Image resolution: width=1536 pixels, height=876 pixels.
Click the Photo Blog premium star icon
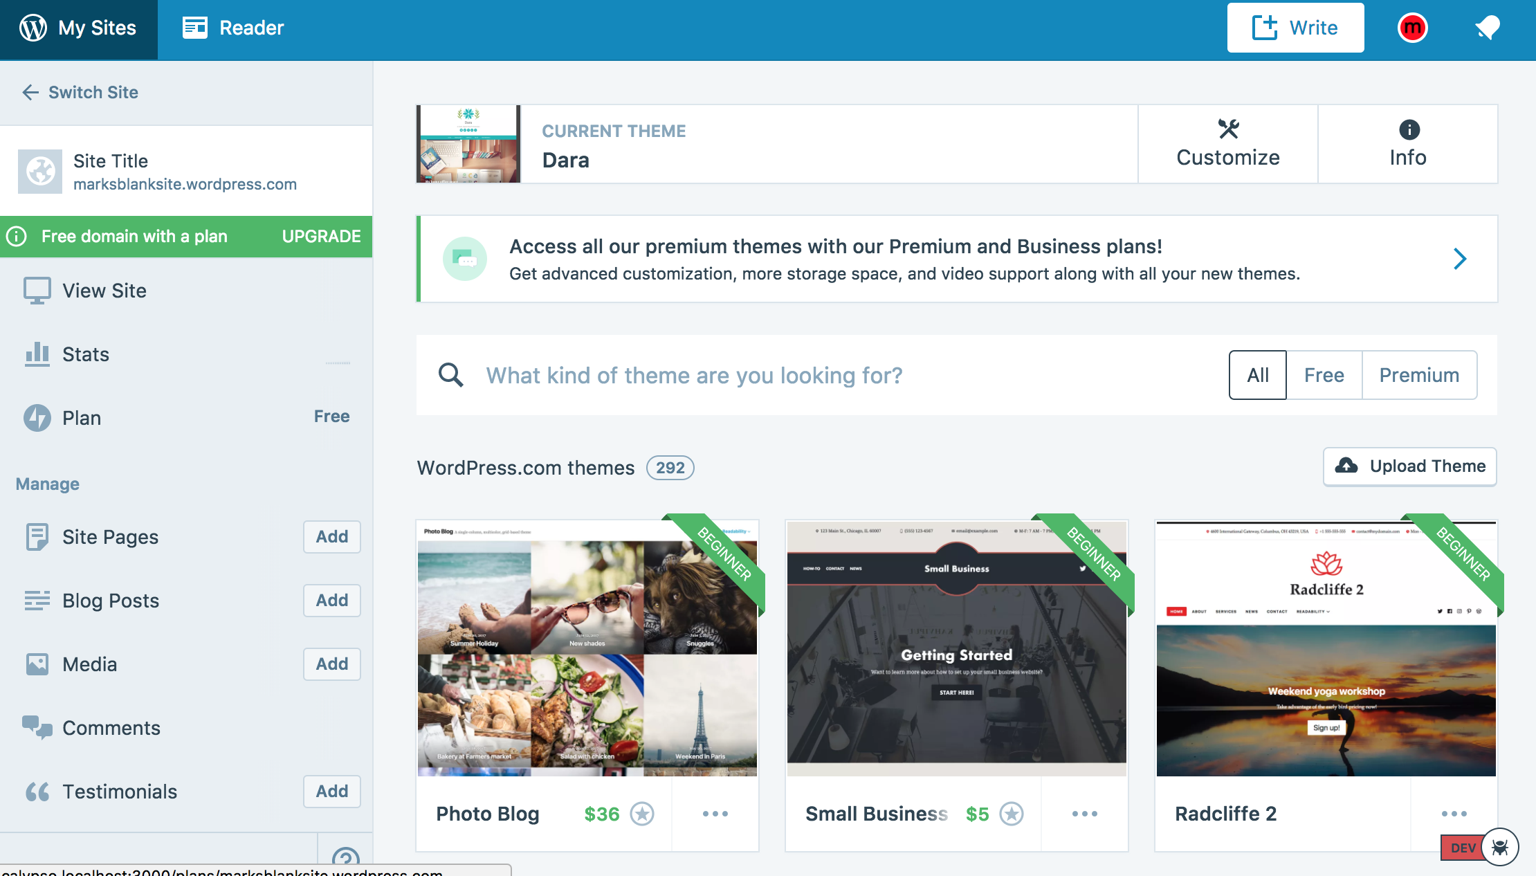point(642,814)
